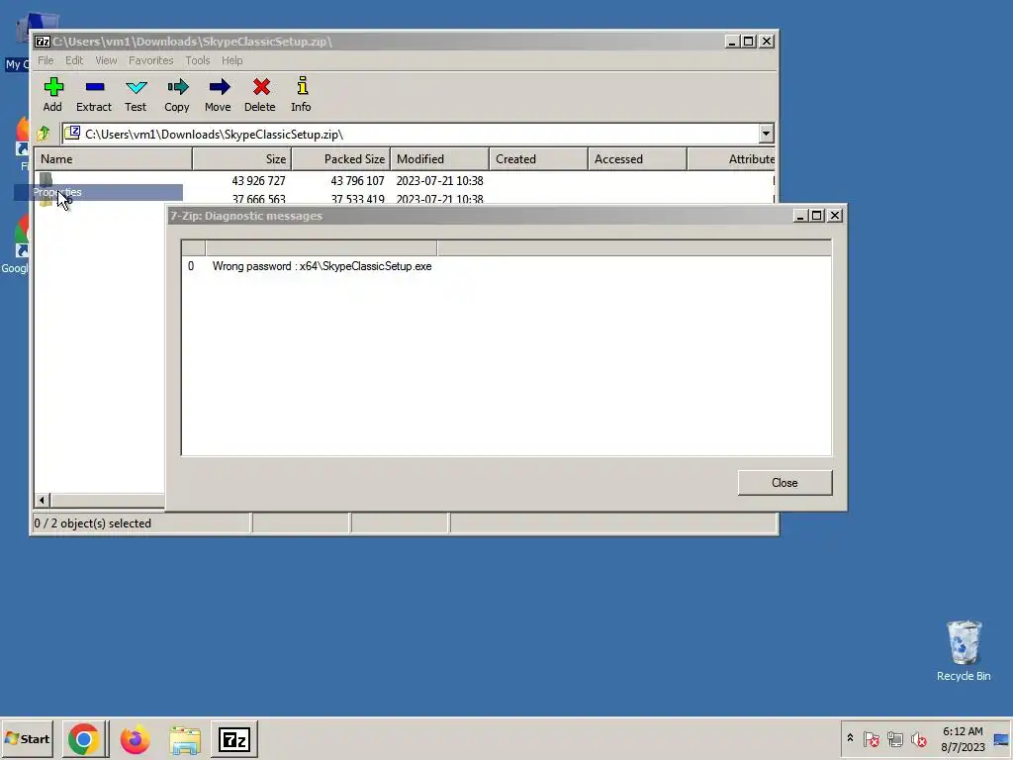Sort by Packed Size column header
Image resolution: width=1013 pixels, height=760 pixels.
pyautogui.click(x=341, y=159)
